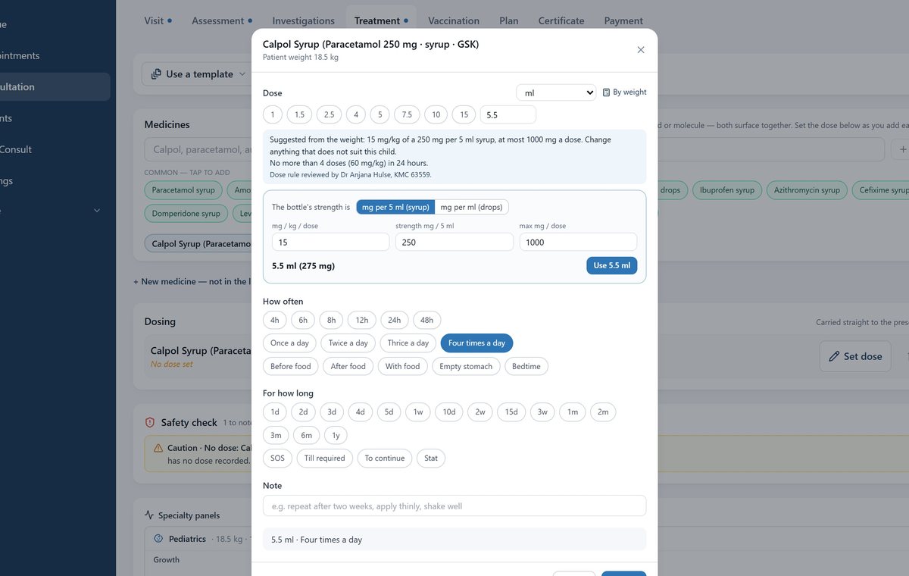Click the Twice a day chip
Viewport: 909px width, 576px height.
tap(348, 343)
